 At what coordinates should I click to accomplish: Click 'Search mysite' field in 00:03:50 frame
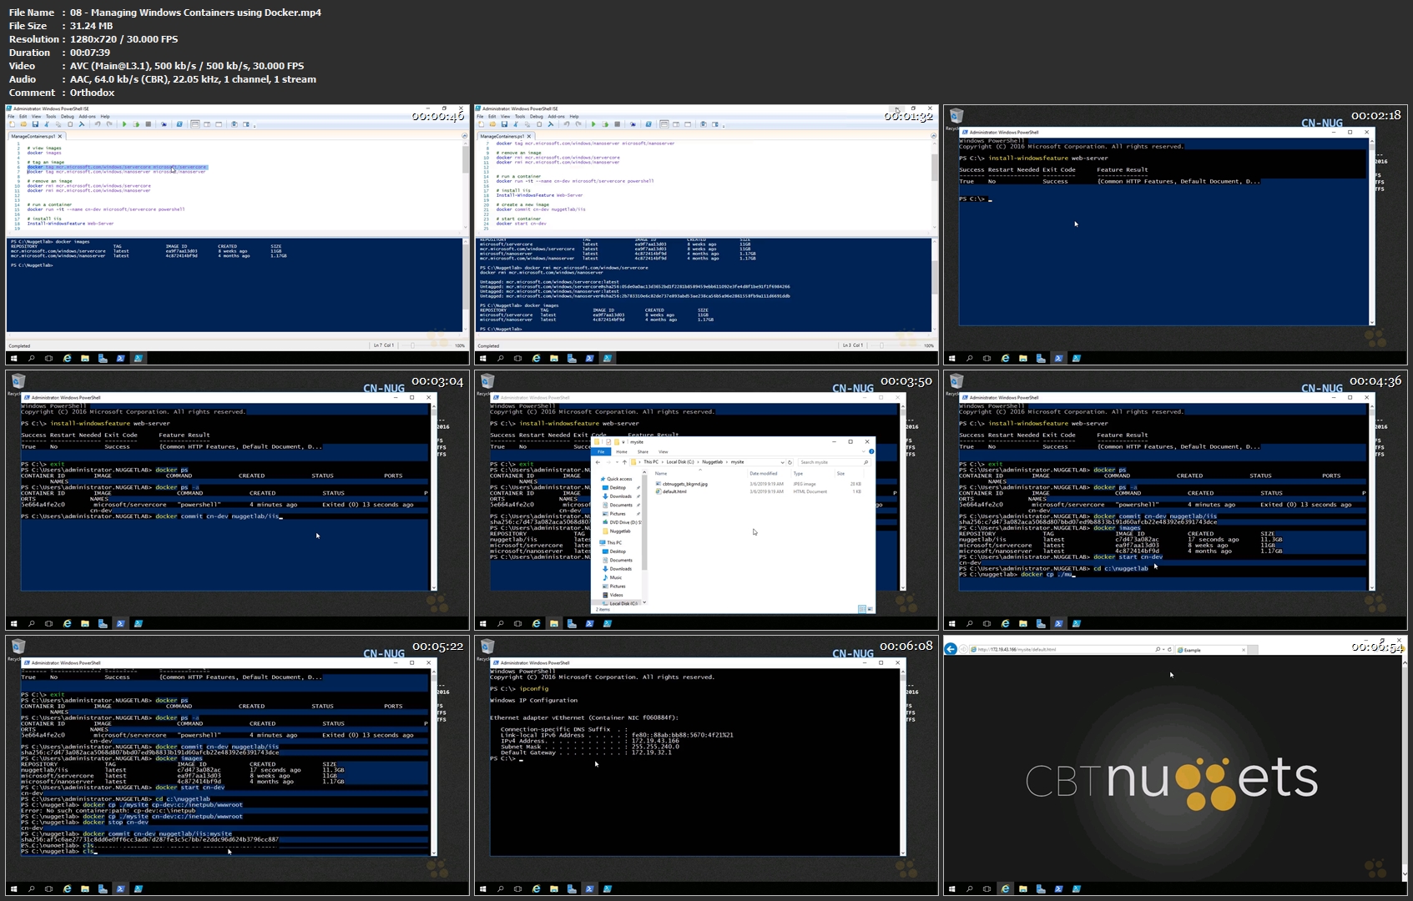tap(834, 462)
